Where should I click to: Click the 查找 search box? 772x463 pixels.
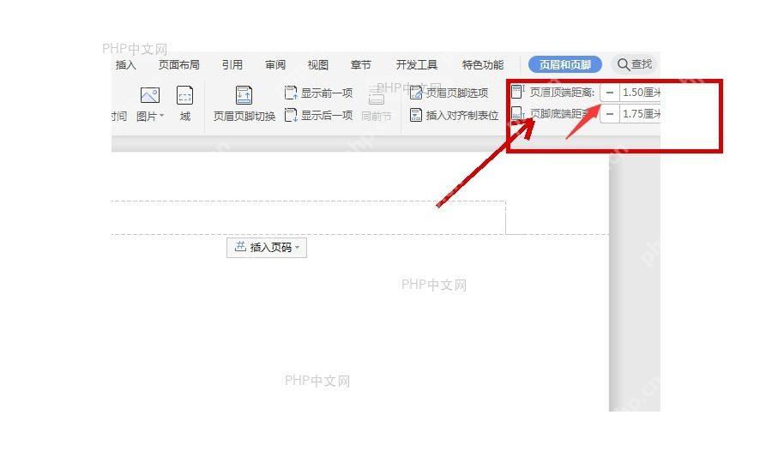coord(635,64)
